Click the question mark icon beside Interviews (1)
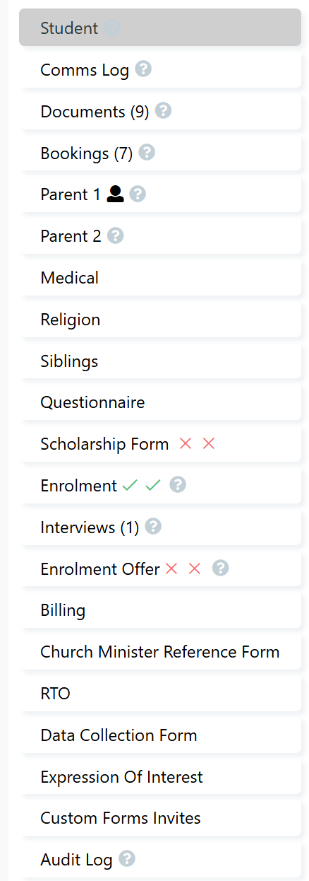The height and width of the screenshot is (881, 309). click(x=153, y=527)
